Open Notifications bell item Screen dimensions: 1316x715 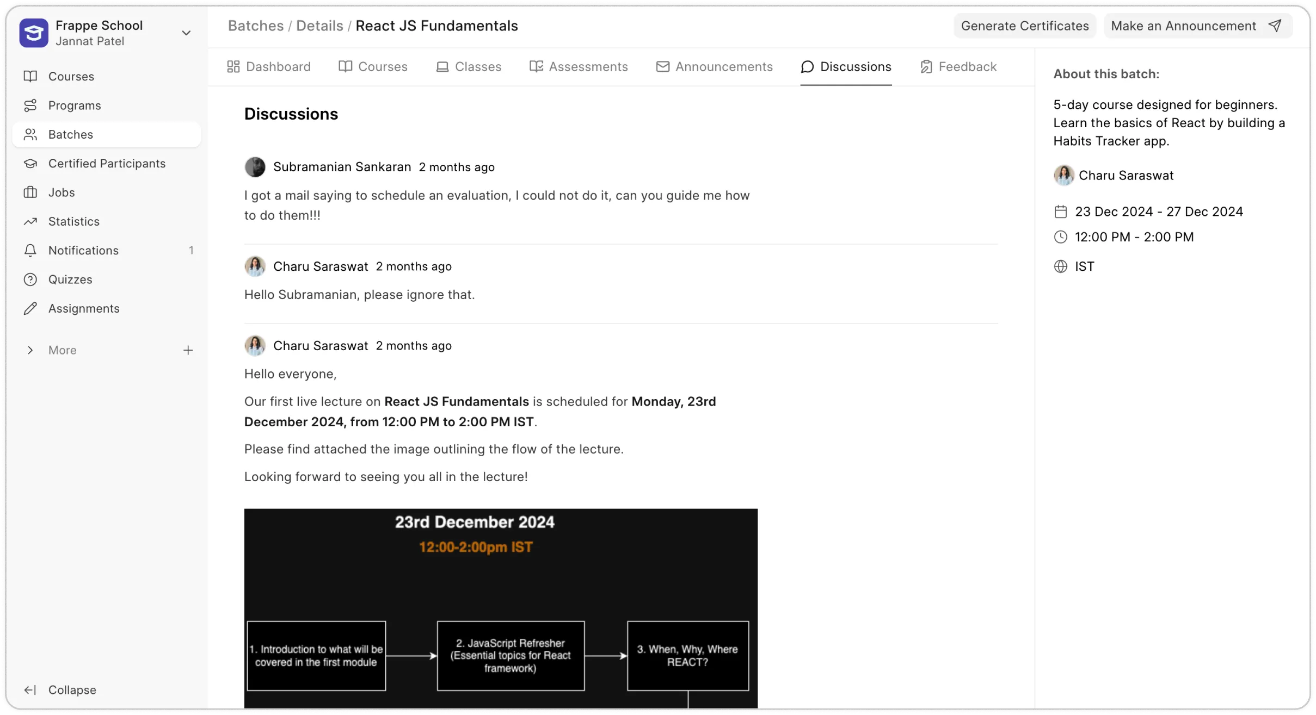pos(83,250)
